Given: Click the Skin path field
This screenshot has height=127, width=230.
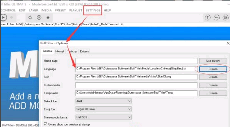Looking at the screenshot, I should pyautogui.click(x=136, y=77).
